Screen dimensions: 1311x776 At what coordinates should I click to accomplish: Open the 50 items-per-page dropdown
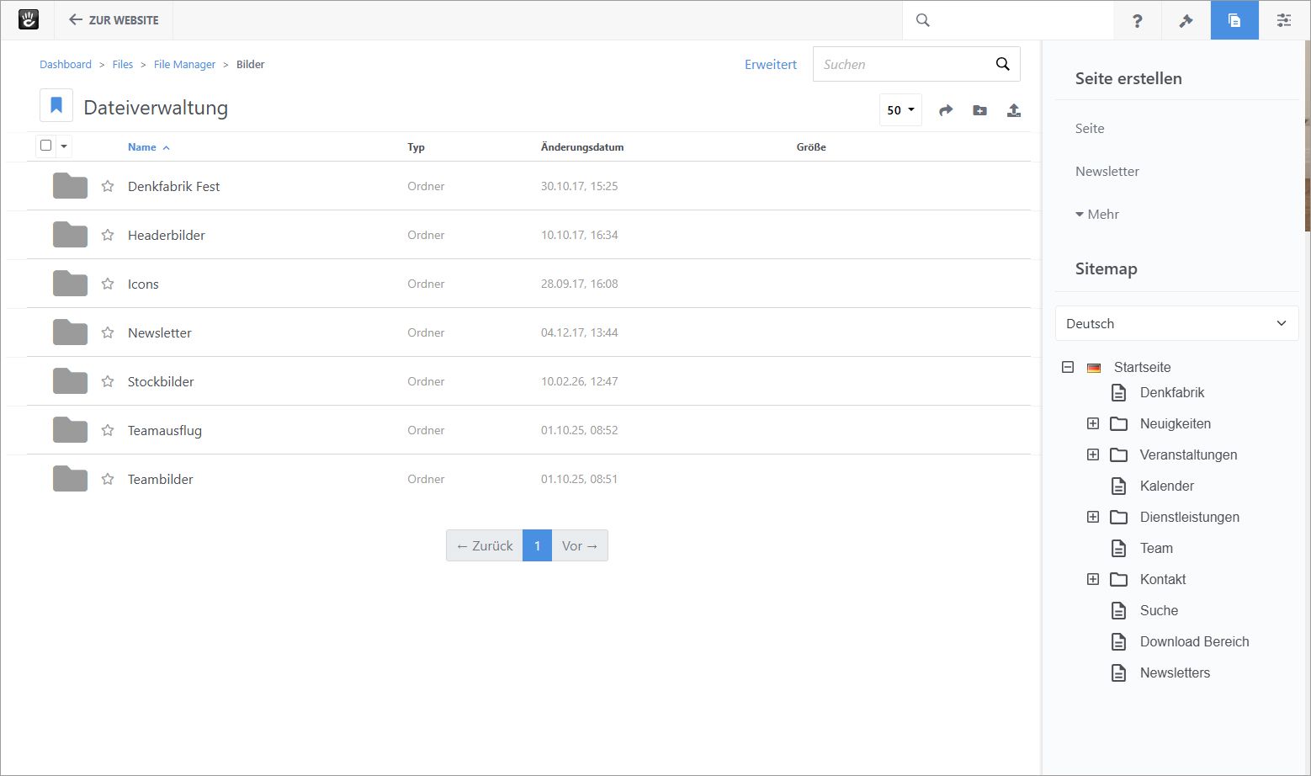pyautogui.click(x=900, y=110)
